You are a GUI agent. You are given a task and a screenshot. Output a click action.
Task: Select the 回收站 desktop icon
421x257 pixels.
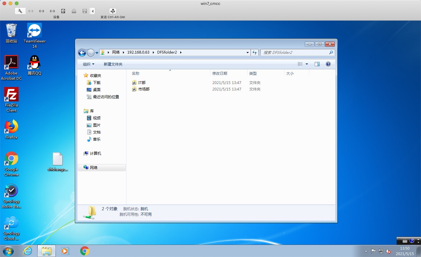(x=11, y=33)
